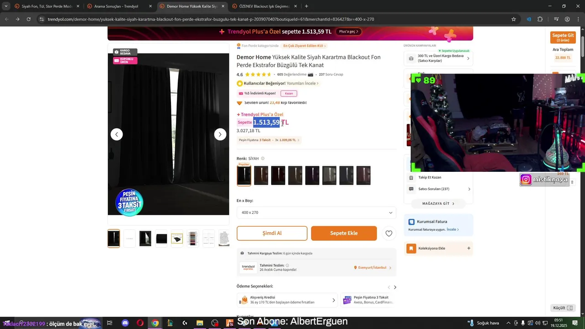Select the brown curtain color swatch
Screen dimensions: 585x329
pyautogui.click(x=261, y=175)
